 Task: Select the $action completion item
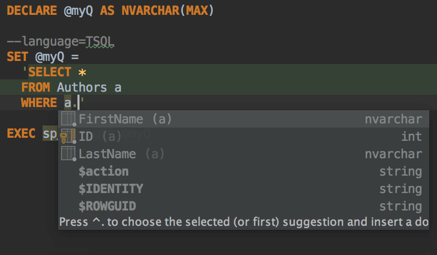click(104, 172)
